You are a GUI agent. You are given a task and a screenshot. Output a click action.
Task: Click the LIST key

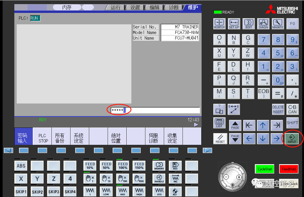(219, 123)
